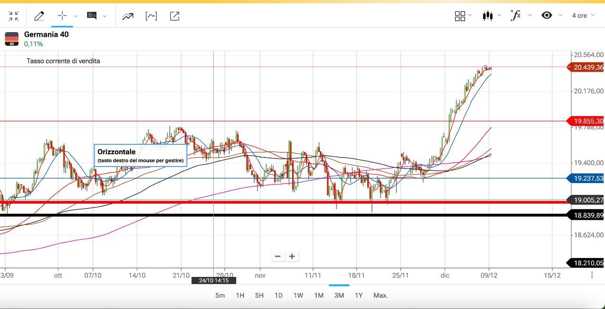Screen dimensions: 605x309
Task: Click the open in external window icon
Action: [174, 16]
